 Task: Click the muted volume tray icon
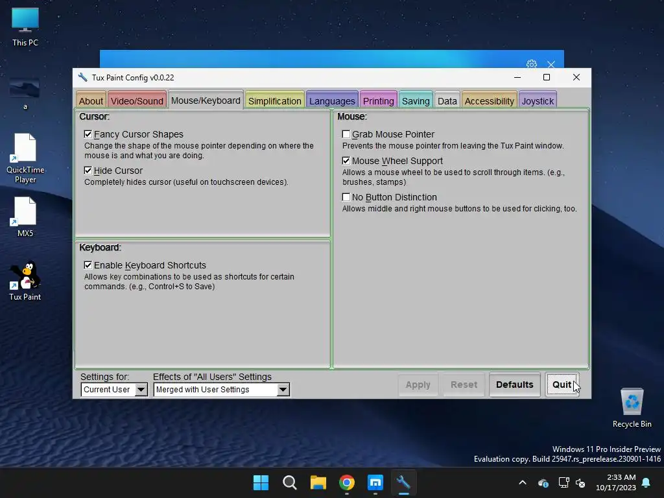[x=580, y=482]
